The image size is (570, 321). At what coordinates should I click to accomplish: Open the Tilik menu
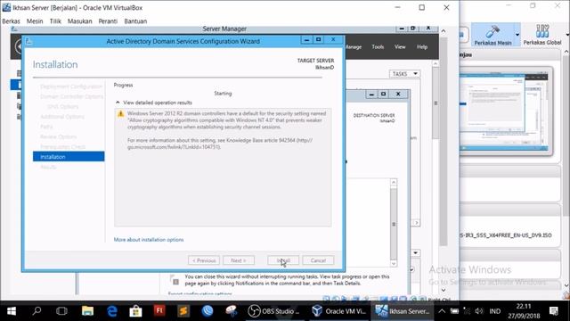click(55, 21)
